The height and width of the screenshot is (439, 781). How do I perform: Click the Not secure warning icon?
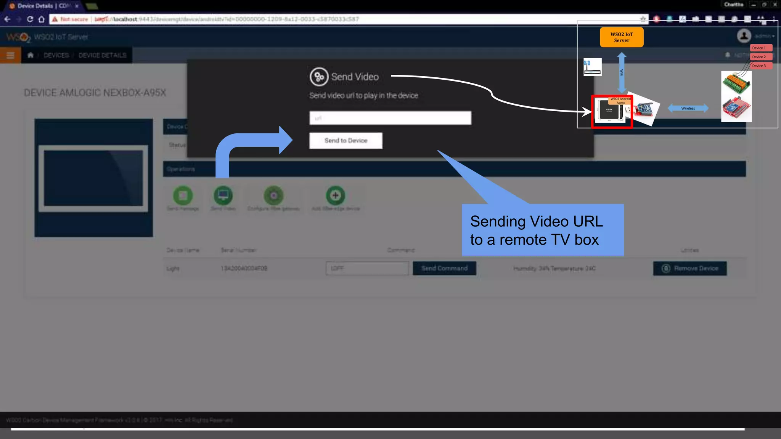coord(55,19)
